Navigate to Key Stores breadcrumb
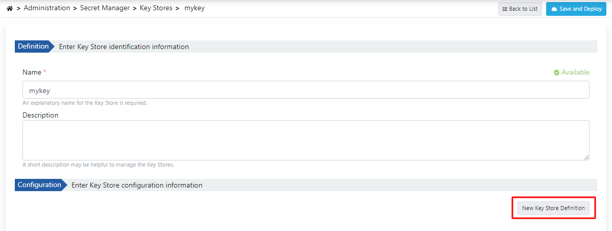 pyautogui.click(x=156, y=8)
